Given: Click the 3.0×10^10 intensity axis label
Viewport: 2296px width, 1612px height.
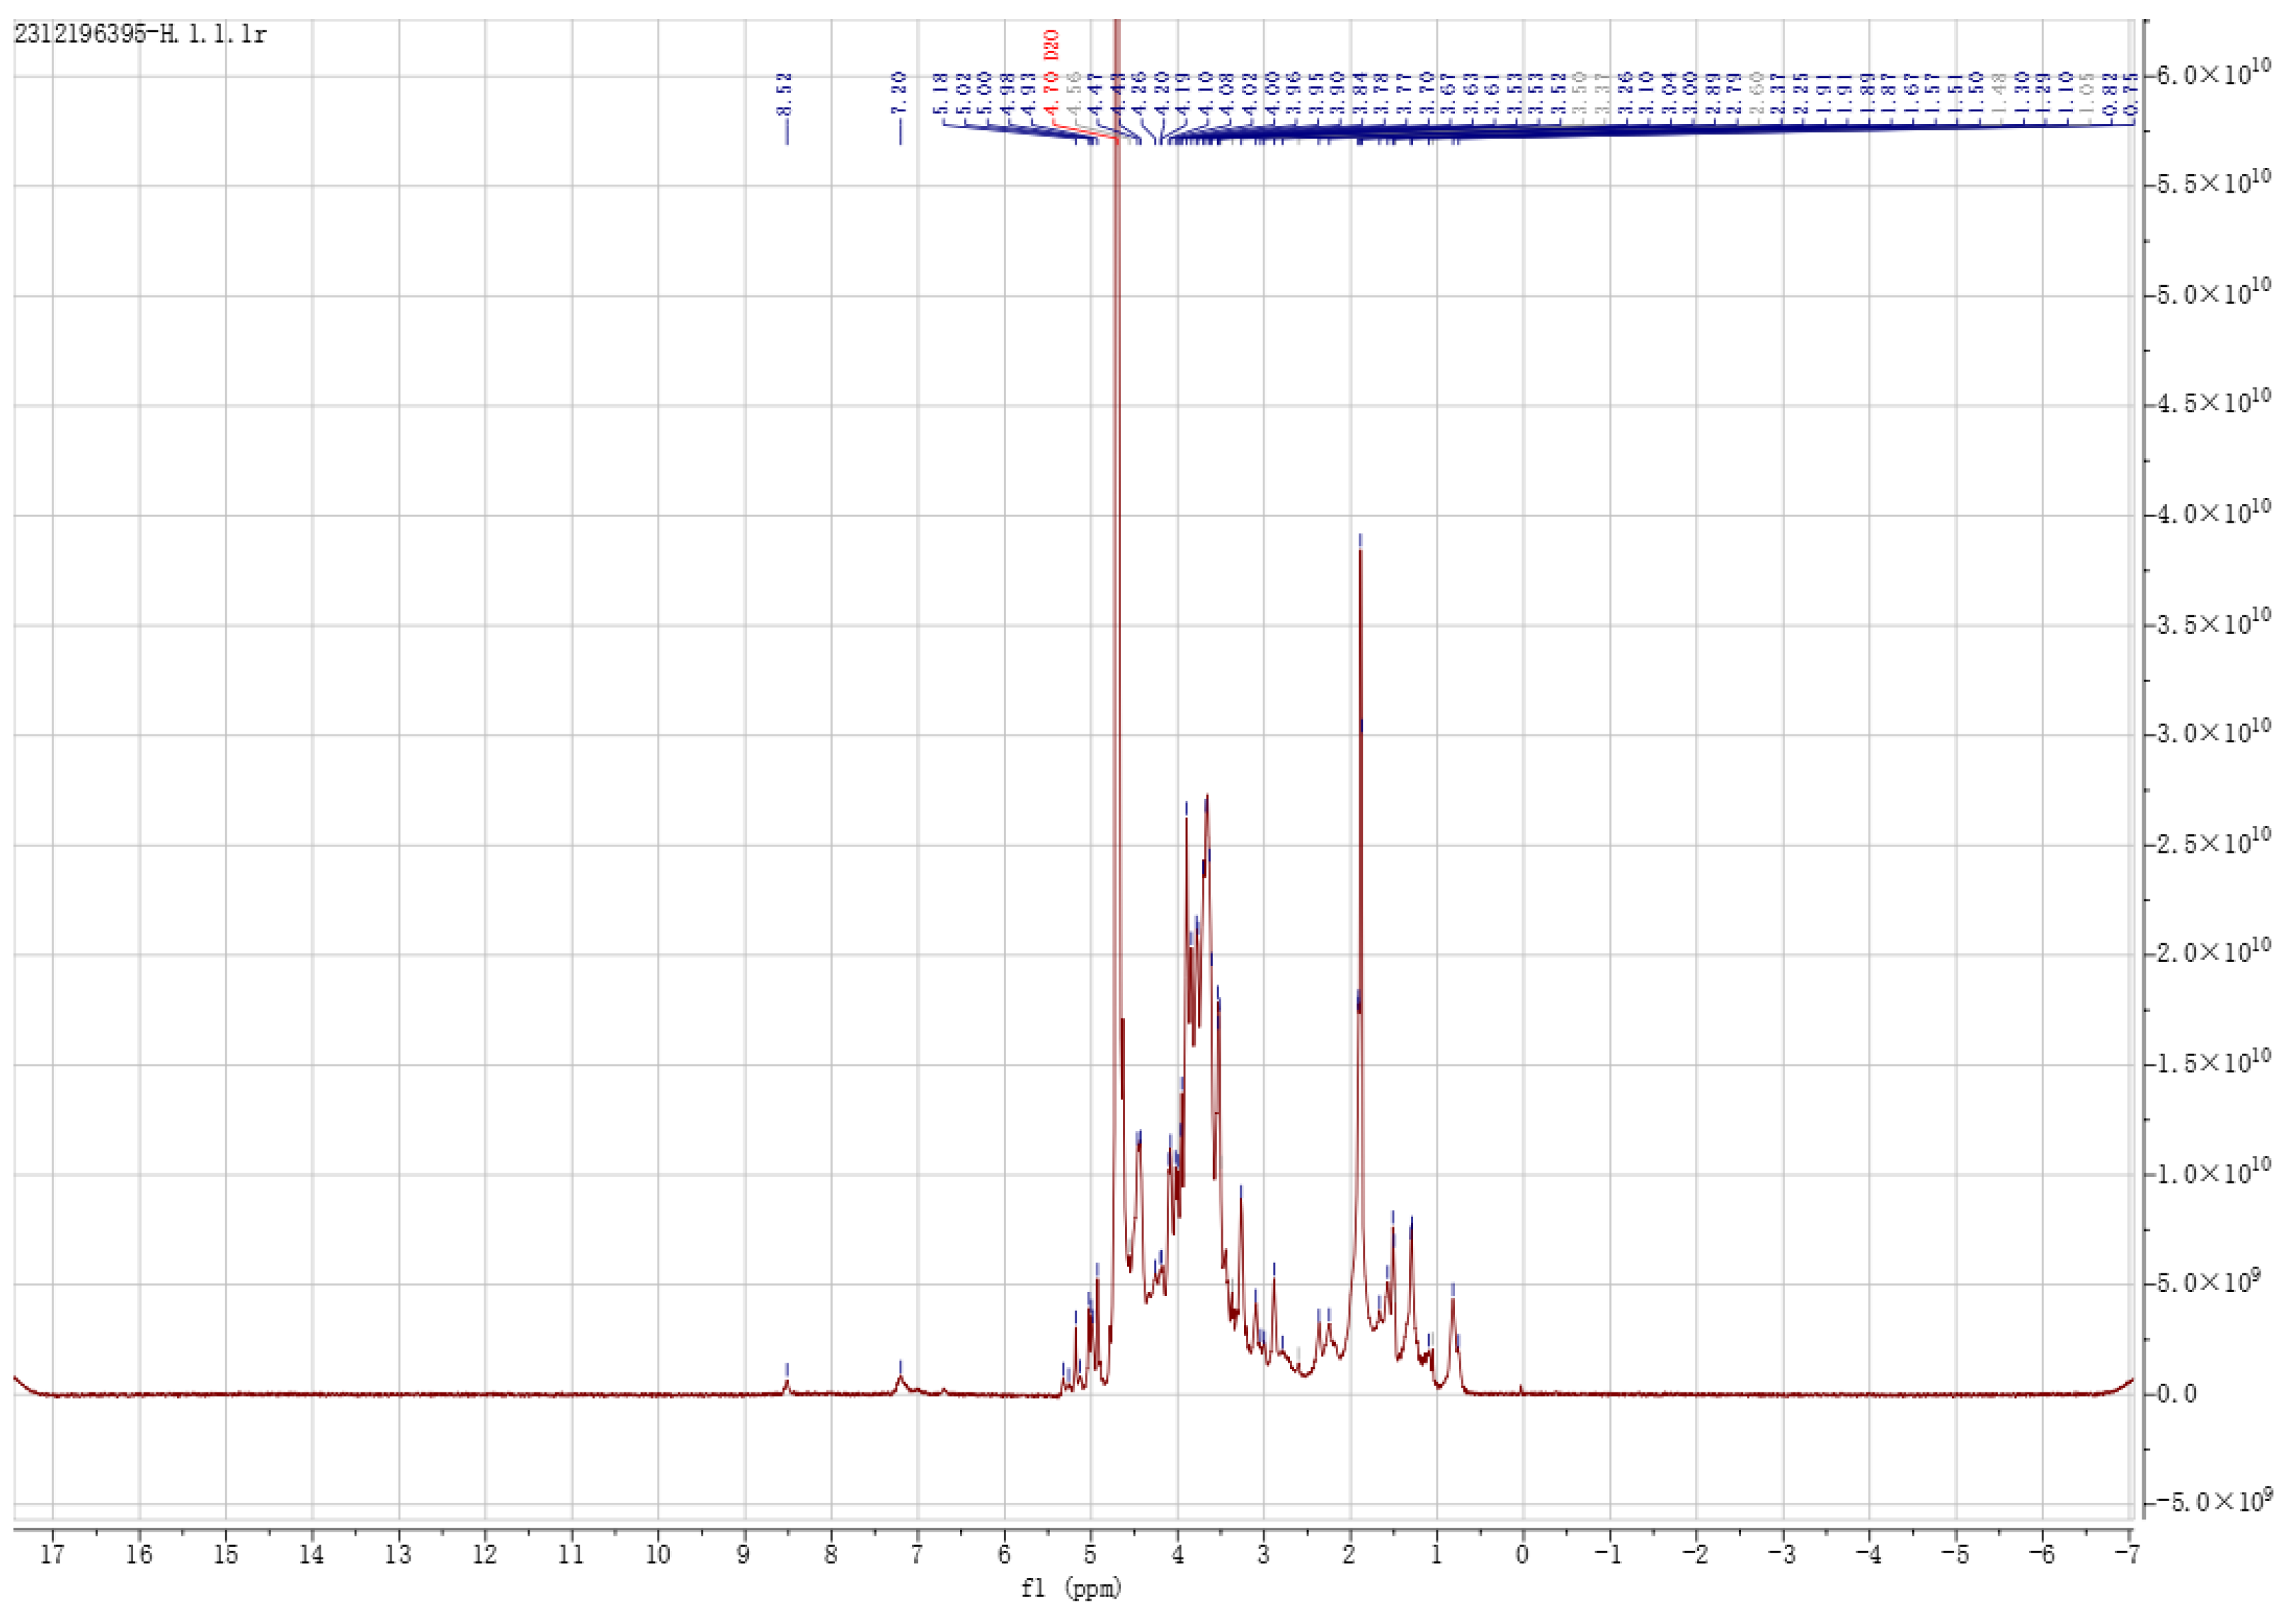Looking at the screenshot, I should pyautogui.click(x=2212, y=732).
